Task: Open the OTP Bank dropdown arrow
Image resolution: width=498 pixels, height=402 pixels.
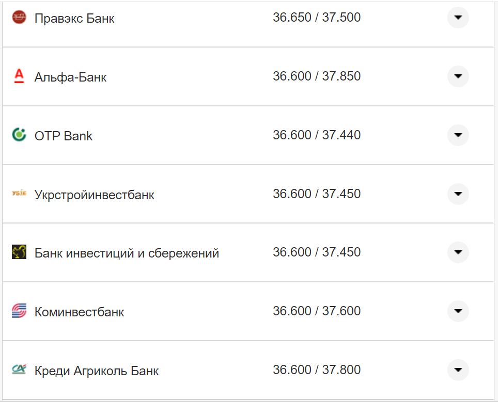Action: tap(458, 135)
